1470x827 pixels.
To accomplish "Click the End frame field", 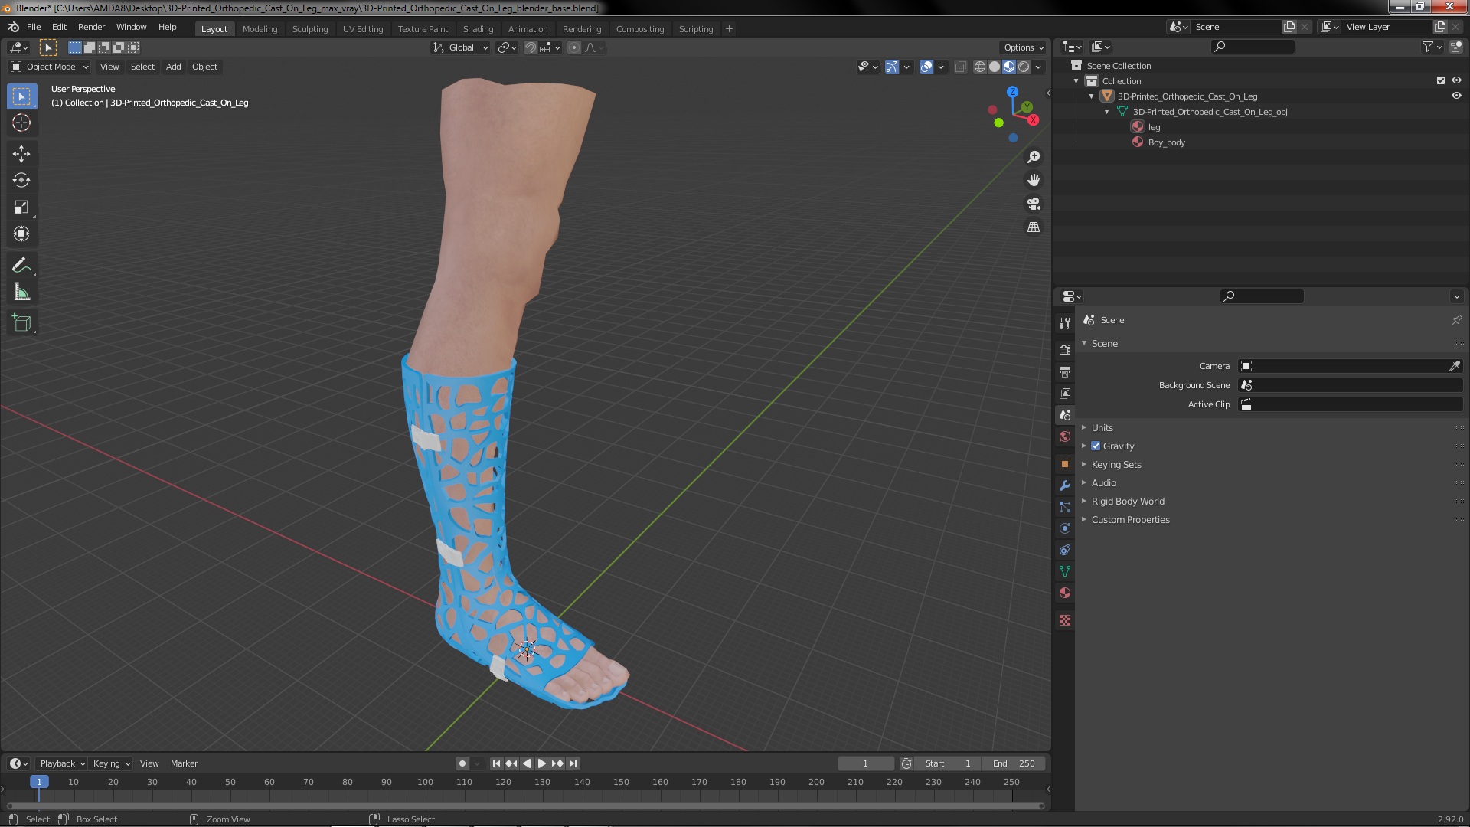I will click(1014, 763).
